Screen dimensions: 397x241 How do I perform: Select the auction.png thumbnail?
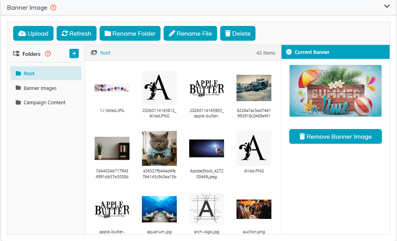pyautogui.click(x=254, y=209)
